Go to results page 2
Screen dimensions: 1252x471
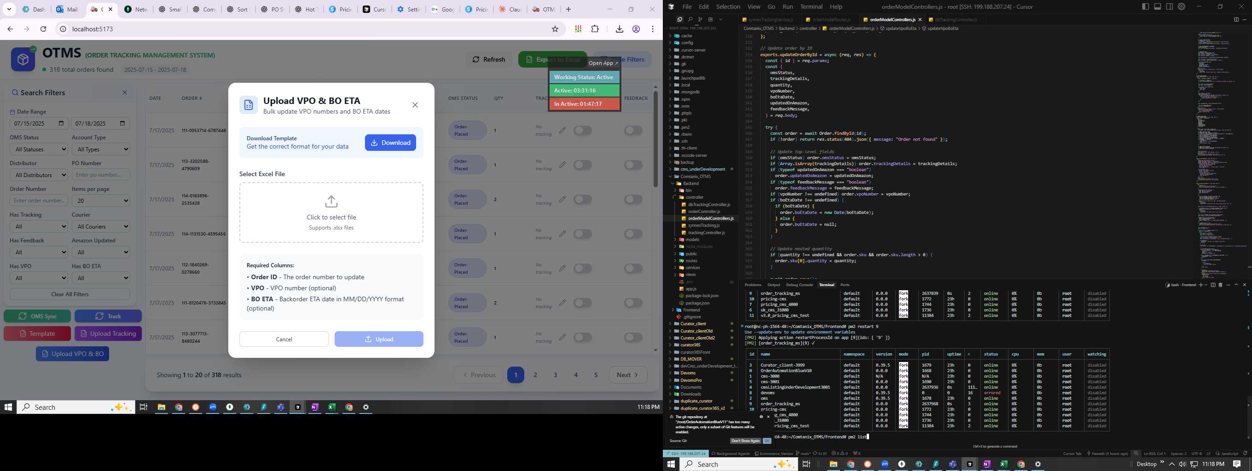535,375
